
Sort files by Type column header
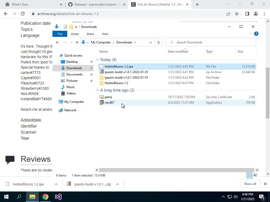209,52
